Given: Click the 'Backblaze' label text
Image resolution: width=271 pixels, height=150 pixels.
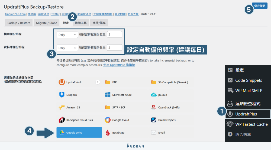Looking at the screenshot, I should click(x=118, y=133).
